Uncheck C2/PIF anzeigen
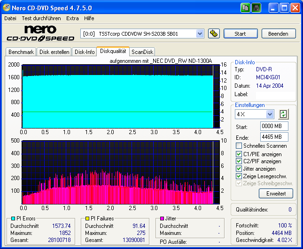 point(239,161)
